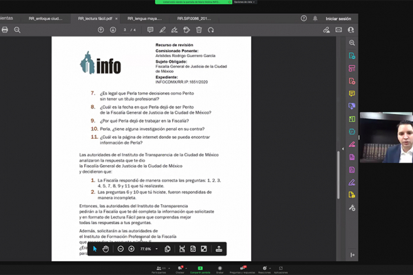The image size is (413, 275).
Task: Click the fit page icon in the floating bar
Action: tap(193, 249)
